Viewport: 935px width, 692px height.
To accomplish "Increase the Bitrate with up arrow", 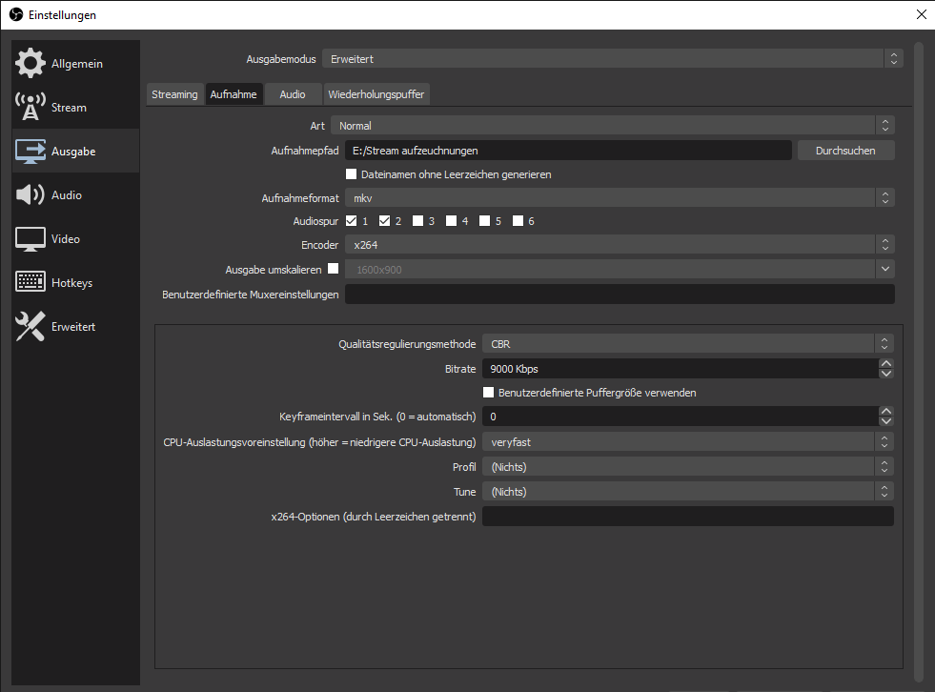I will point(886,363).
